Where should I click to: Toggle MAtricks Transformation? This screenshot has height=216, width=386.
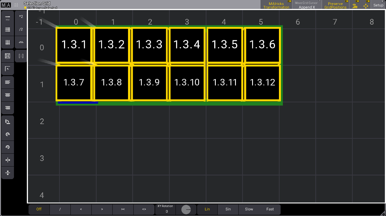pos(276,5)
